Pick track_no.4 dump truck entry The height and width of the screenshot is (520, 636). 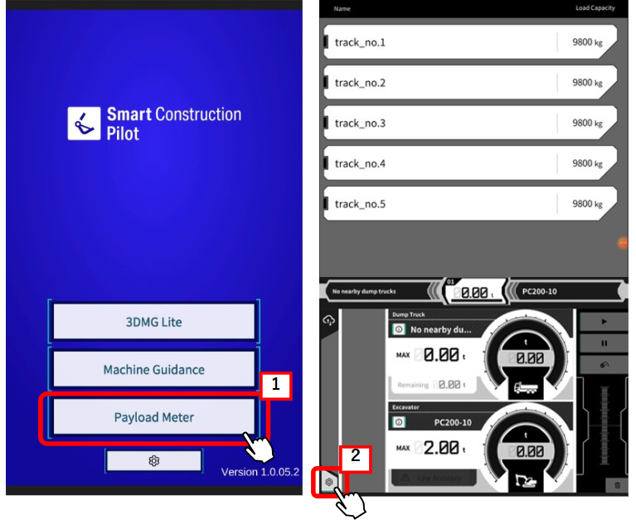tap(469, 164)
